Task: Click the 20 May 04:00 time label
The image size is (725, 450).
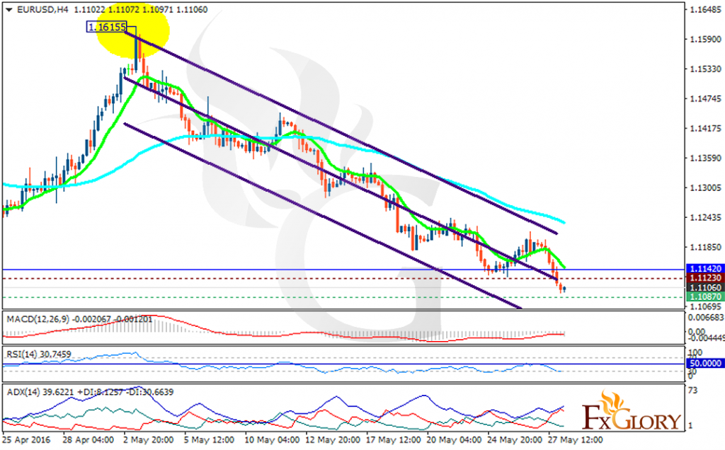Action: pyautogui.click(x=454, y=440)
